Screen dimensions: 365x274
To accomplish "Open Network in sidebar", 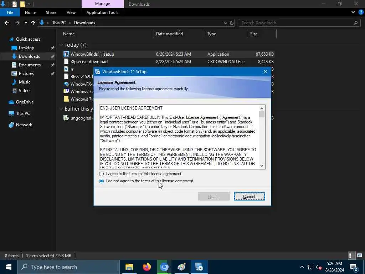I will tap(24, 125).
